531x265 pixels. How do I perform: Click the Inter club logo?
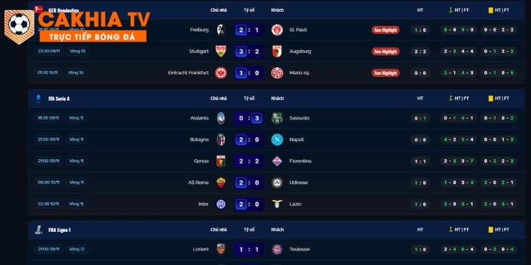click(x=221, y=204)
